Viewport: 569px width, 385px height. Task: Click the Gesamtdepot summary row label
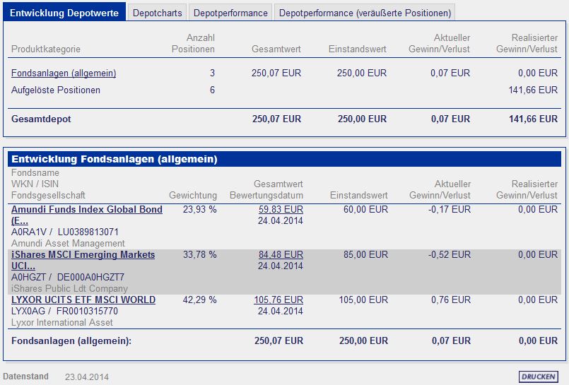coord(41,119)
